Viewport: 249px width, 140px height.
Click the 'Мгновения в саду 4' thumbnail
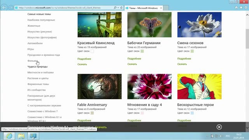pyautogui.click(x=149, y=86)
